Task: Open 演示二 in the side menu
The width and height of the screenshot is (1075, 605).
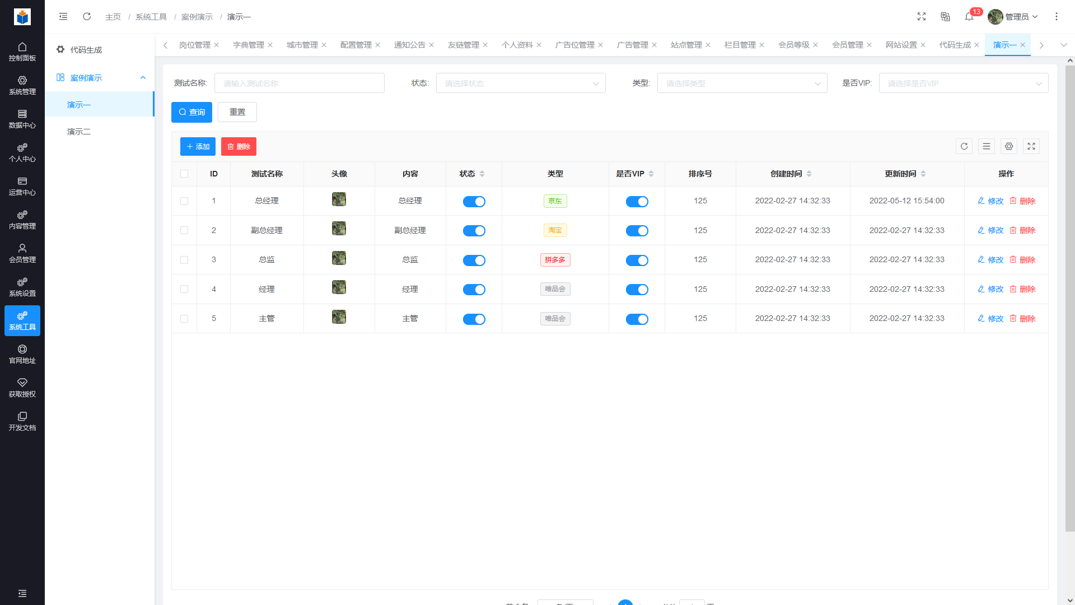Action: point(100,132)
